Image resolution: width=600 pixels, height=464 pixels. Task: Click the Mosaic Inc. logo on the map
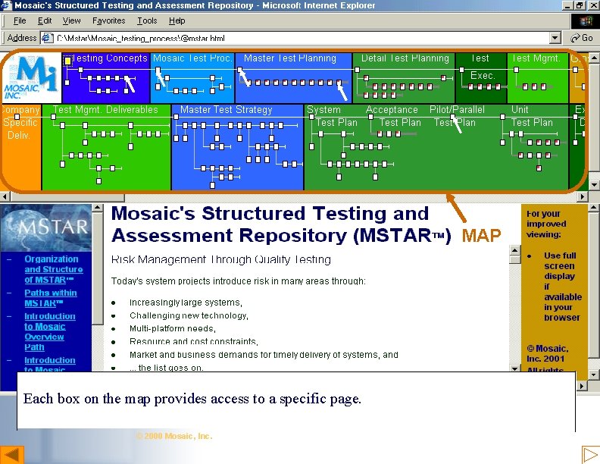point(31,78)
